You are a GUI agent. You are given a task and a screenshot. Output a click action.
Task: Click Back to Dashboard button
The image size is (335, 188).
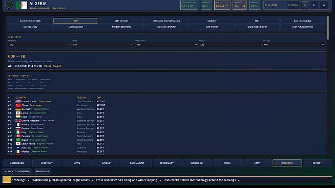tap(17, 171)
